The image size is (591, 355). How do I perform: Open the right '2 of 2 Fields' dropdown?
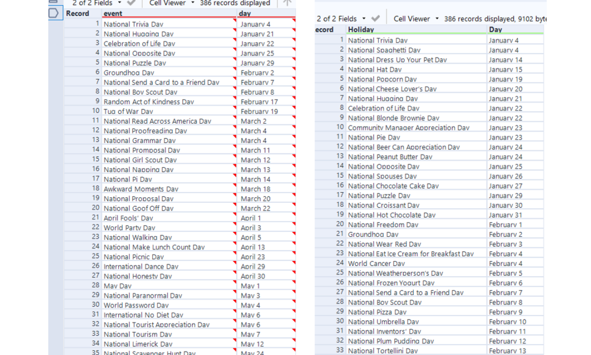pyautogui.click(x=364, y=19)
